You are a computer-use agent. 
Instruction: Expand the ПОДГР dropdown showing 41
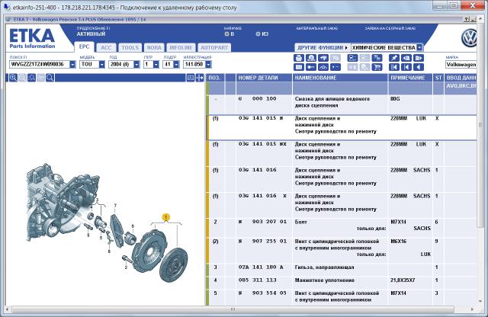176,65
